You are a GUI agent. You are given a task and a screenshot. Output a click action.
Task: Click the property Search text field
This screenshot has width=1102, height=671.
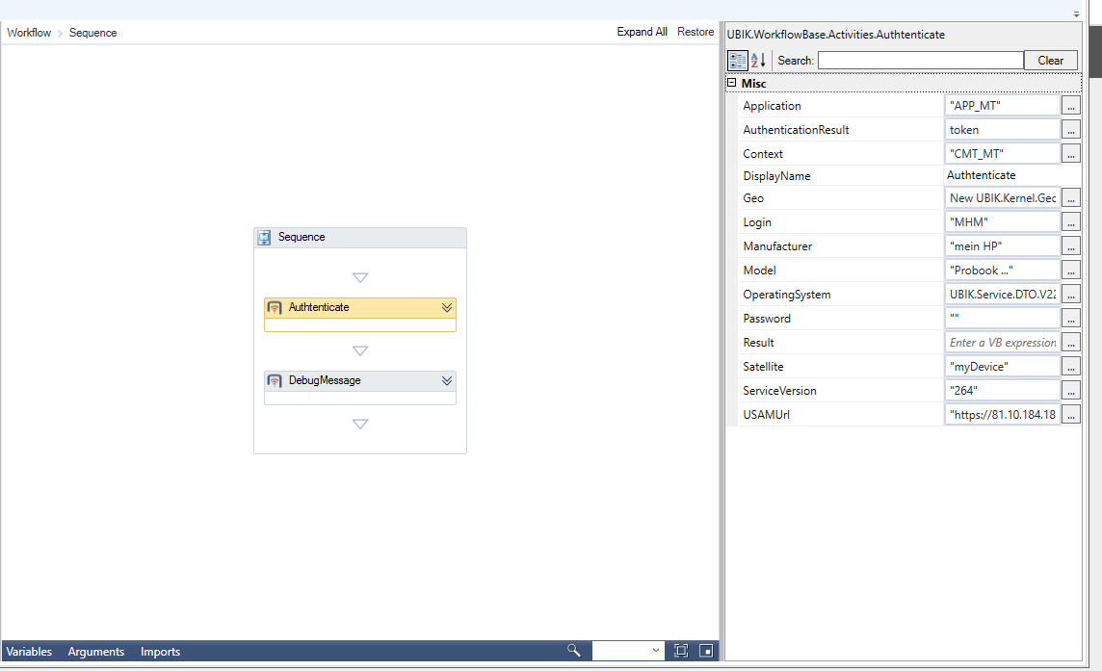click(x=920, y=61)
